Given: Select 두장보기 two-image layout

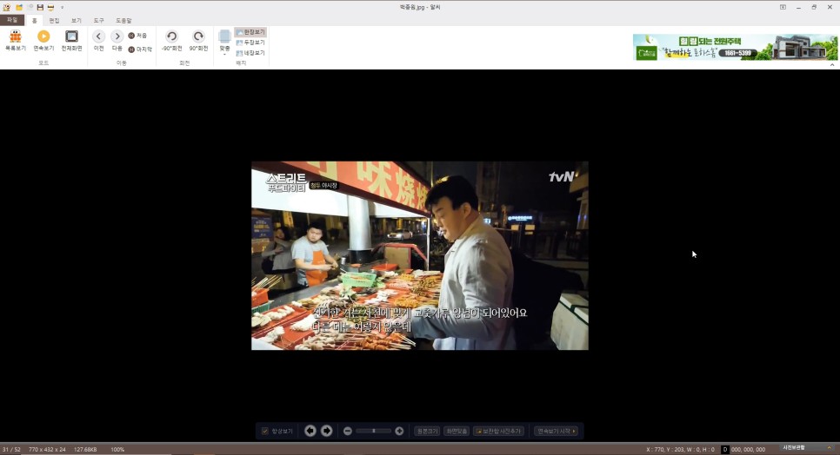Looking at the screenshot, I should coord(250,43).
